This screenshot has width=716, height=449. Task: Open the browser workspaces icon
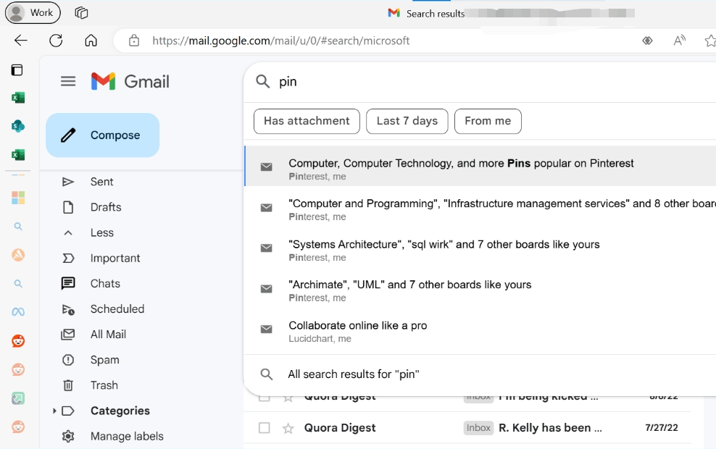(x=81, y=13)
